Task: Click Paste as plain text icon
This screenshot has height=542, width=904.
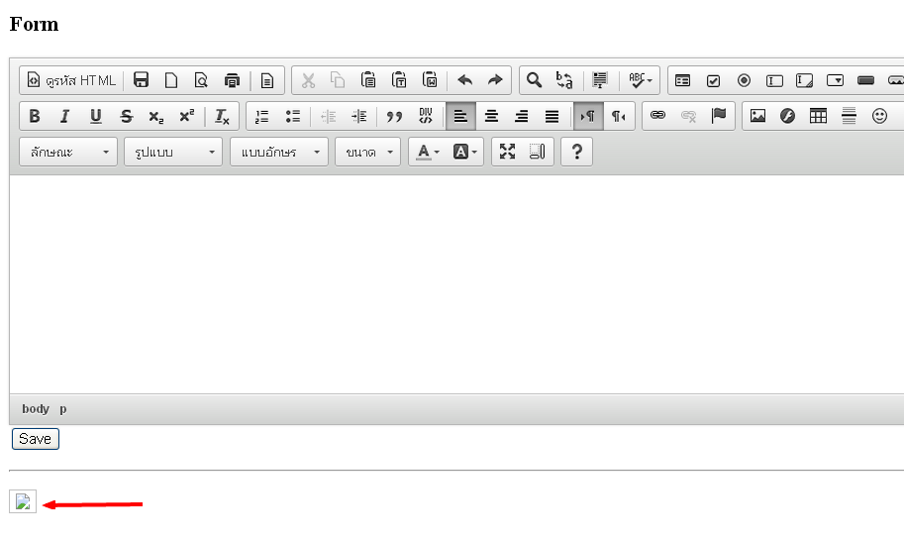Action: [399, 80]
